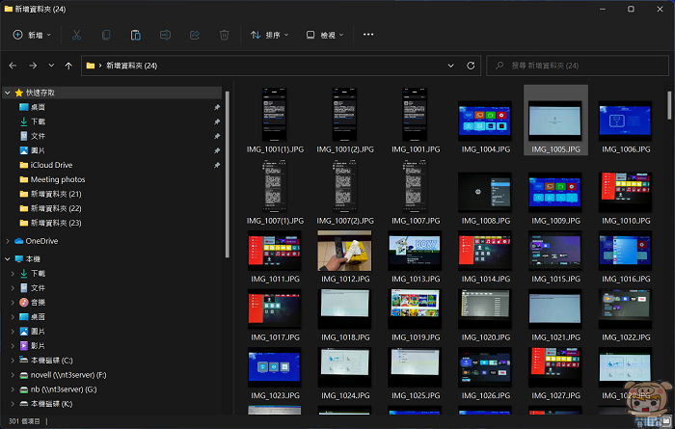Click the Paste clipboard icon
675x429 pixels.
[136, 35]
